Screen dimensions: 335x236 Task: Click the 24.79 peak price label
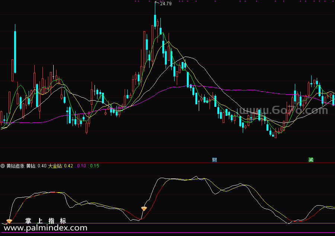coord(166,4)
